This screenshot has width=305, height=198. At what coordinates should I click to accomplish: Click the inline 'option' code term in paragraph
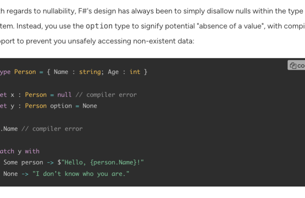pyautogui.click(x=99, y=26)
